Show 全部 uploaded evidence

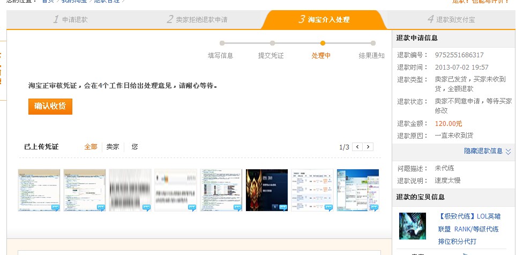point(91,147)
